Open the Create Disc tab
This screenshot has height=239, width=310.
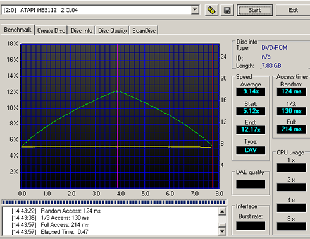pos(51,30)
